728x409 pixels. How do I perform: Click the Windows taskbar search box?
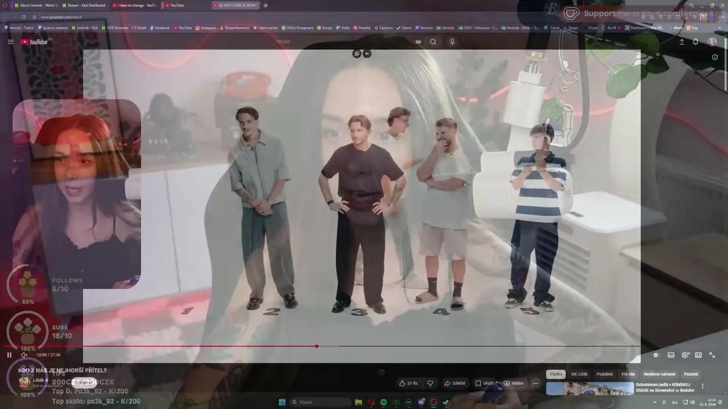pos(320,402)
